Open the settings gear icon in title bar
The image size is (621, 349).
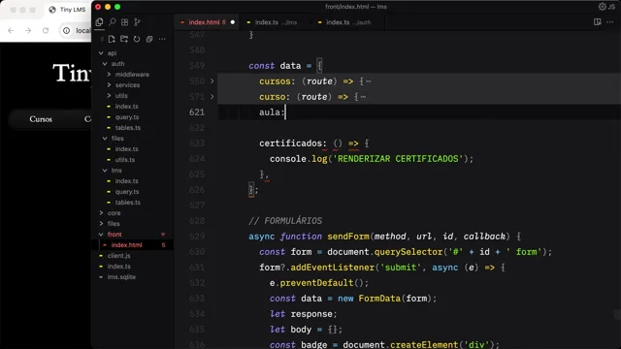click(602, 7)
